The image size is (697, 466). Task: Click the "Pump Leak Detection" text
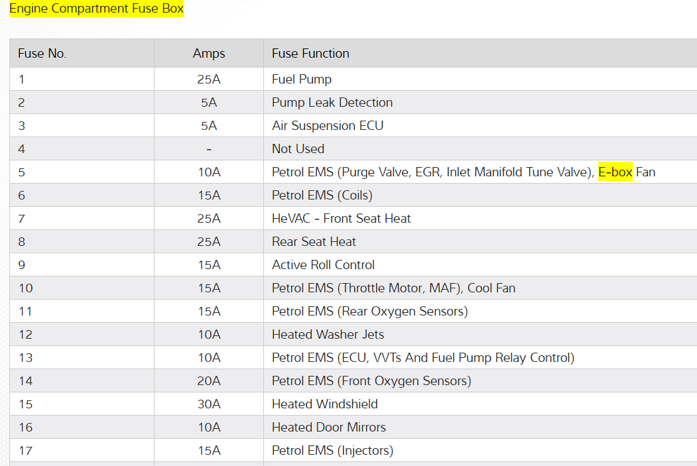click(x=332, y=103)
